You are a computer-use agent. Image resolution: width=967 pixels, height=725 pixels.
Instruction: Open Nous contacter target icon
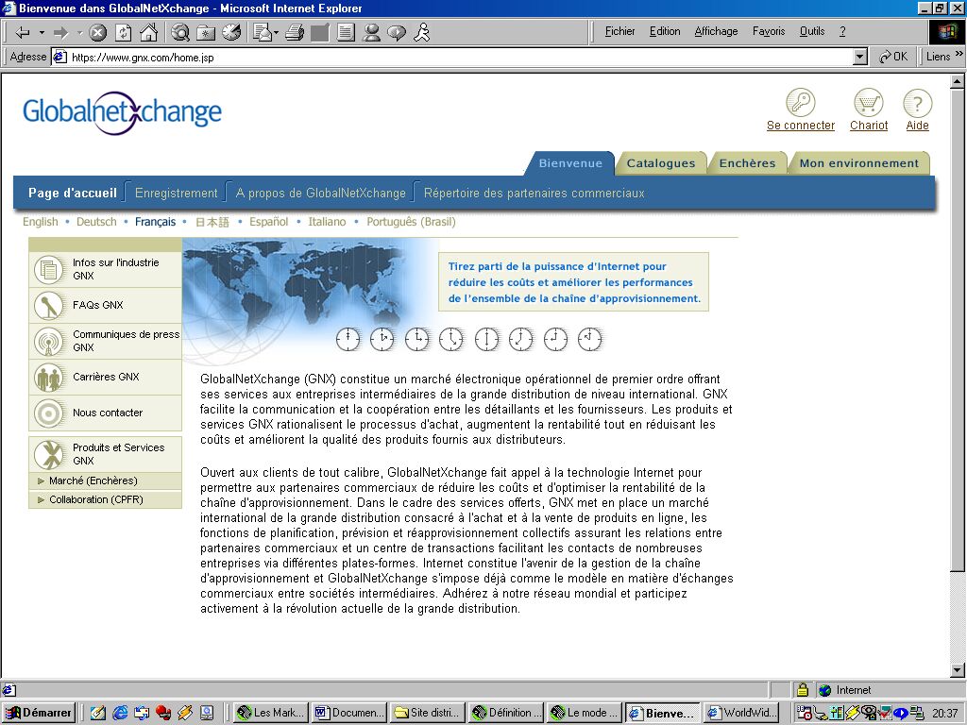pos(49,413)
